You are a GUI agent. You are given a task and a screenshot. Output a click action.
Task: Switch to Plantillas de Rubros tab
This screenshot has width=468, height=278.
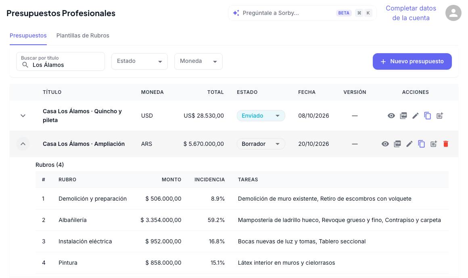(83, 35)
